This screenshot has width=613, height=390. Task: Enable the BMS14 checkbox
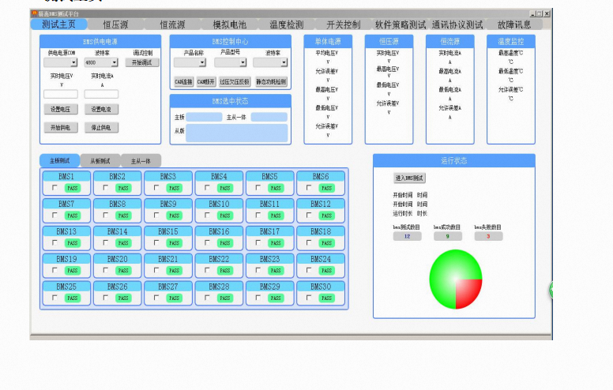pos(105,243)
